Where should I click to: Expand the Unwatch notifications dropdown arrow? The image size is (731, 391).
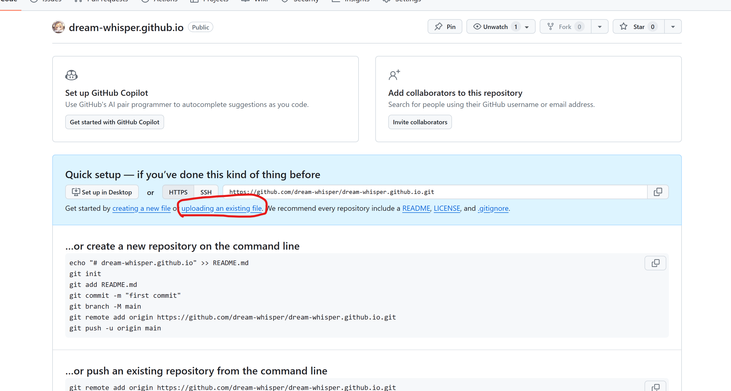click(x=527, y=27)
